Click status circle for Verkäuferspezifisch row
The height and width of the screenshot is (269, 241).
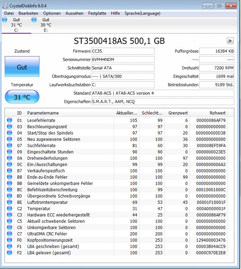click(x=9, y=171)
